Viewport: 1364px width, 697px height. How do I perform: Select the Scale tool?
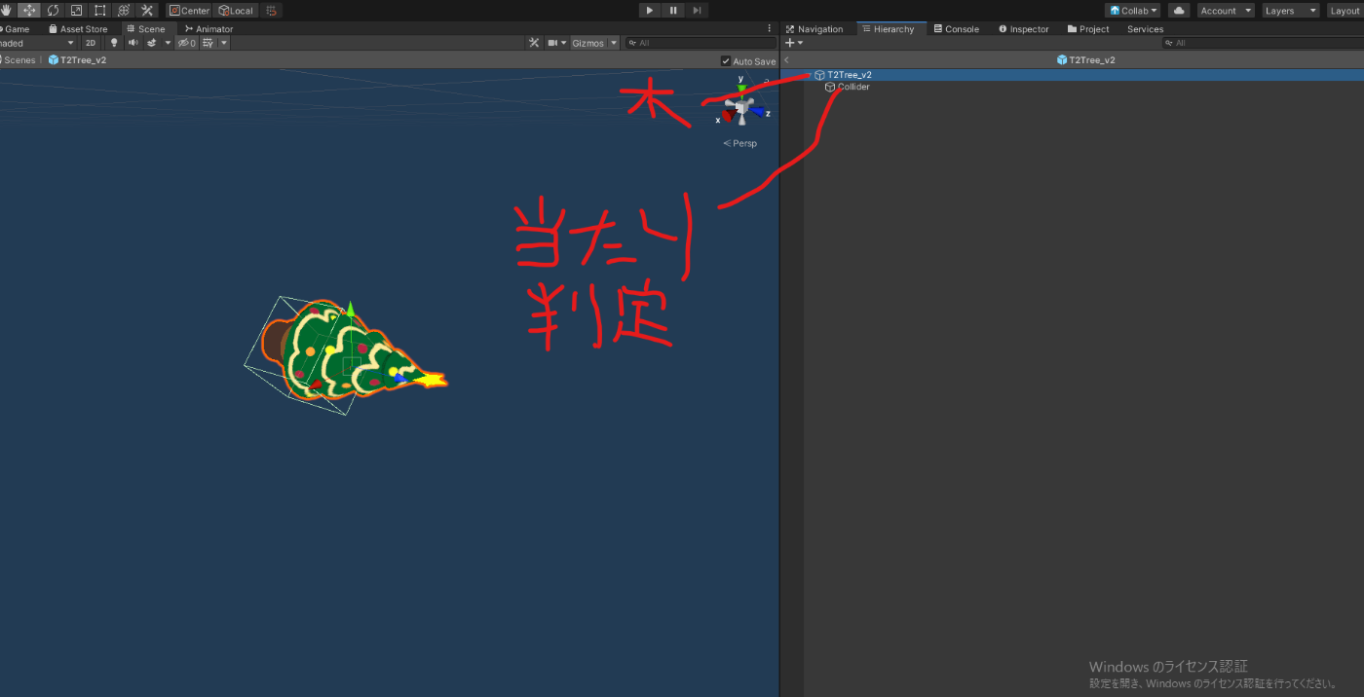[x=76, y=10]
